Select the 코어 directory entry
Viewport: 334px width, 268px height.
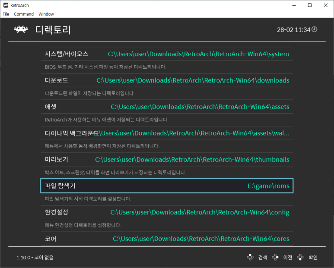coord(167,239)
